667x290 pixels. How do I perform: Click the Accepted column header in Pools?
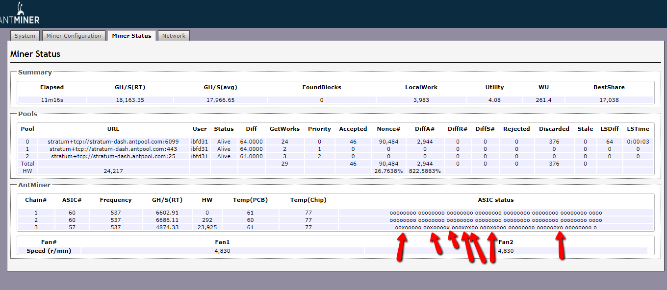pyautogui.click(x=353, y=129)
